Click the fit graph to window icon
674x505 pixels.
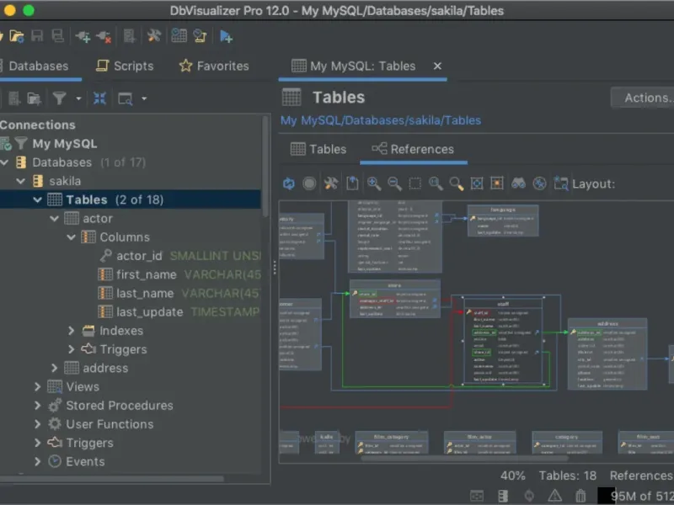click(477, 183)
